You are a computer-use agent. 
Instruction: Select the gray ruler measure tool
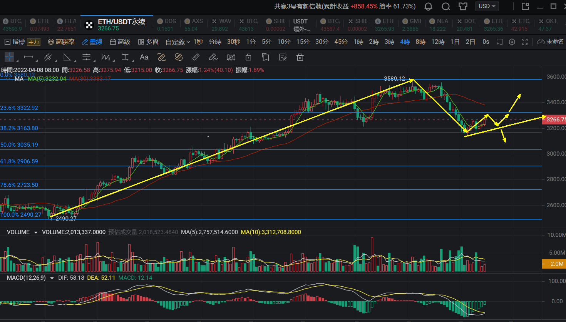(x=196, y=57)
